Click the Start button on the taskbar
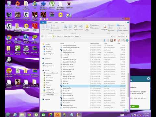156x117 pixels. coord(8,115)
